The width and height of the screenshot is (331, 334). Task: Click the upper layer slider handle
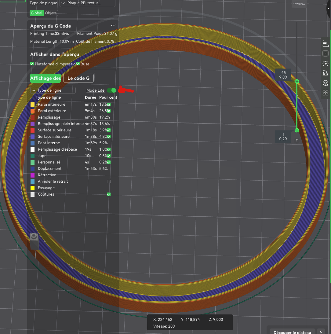coord(297,81)
